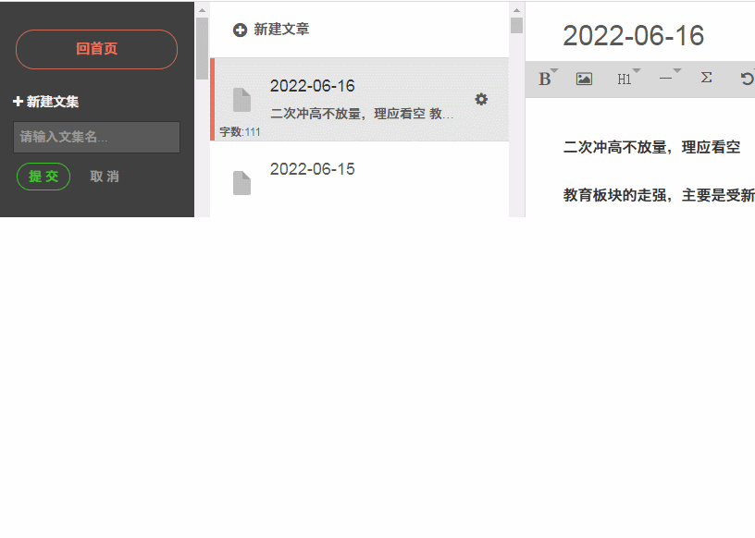Expand the dropdown arrow on Bold tool

[554, 71]
